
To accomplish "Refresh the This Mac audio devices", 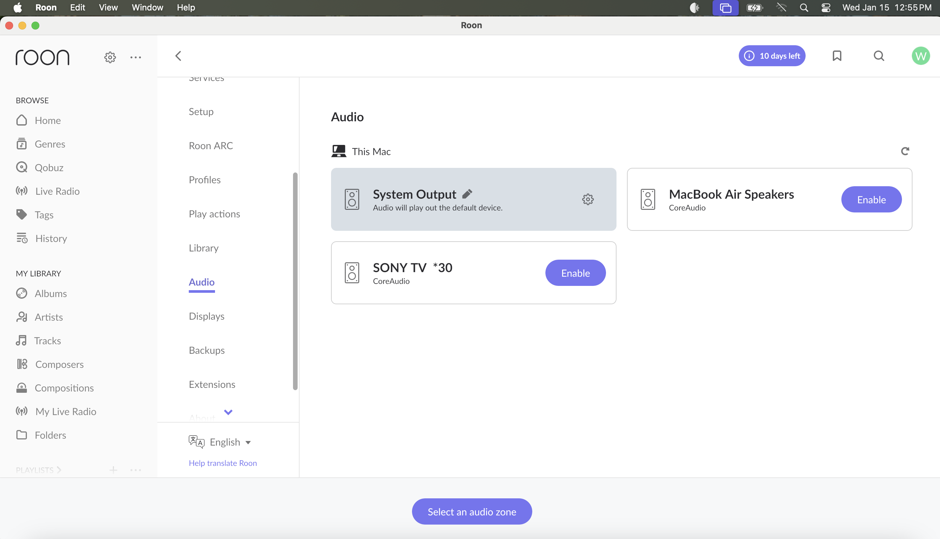I will click(x=905, y=151).
